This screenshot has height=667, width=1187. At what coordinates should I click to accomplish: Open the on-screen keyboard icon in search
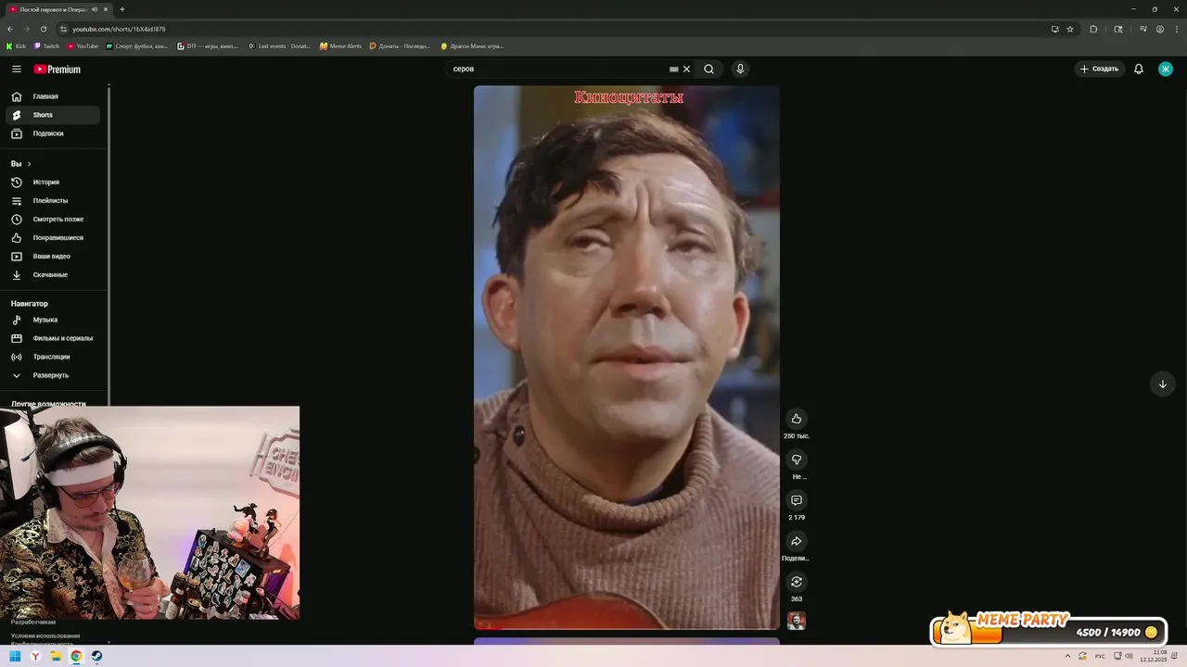(x=674, y=69)
